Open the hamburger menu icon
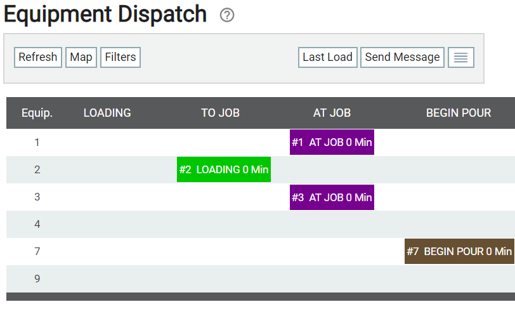This screenshot has width=515, height=309. click(x=461, y=58)
